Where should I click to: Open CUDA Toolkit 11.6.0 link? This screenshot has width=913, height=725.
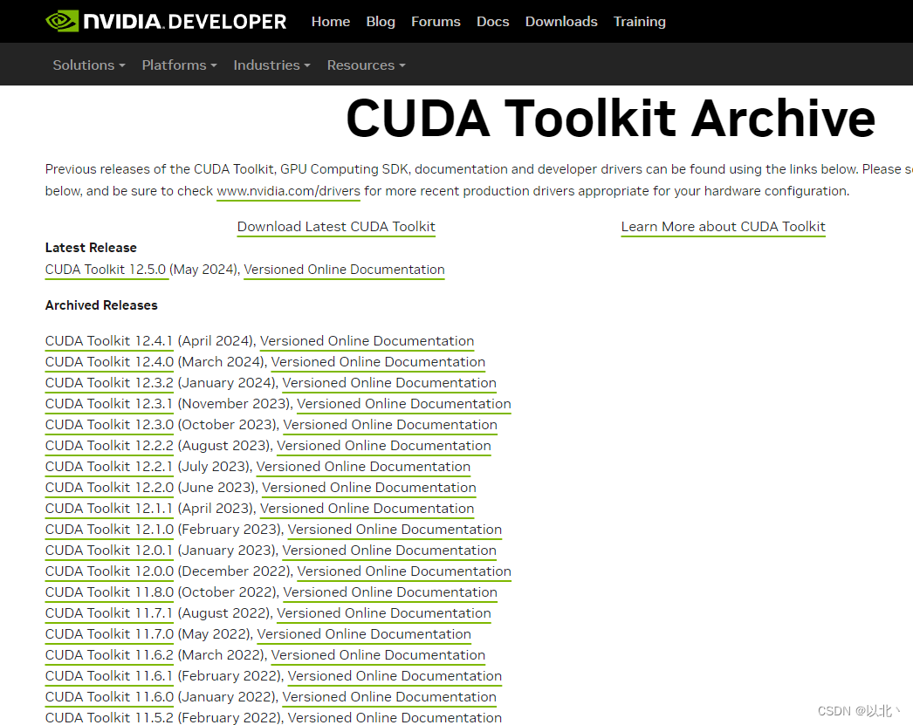point(109,697)
